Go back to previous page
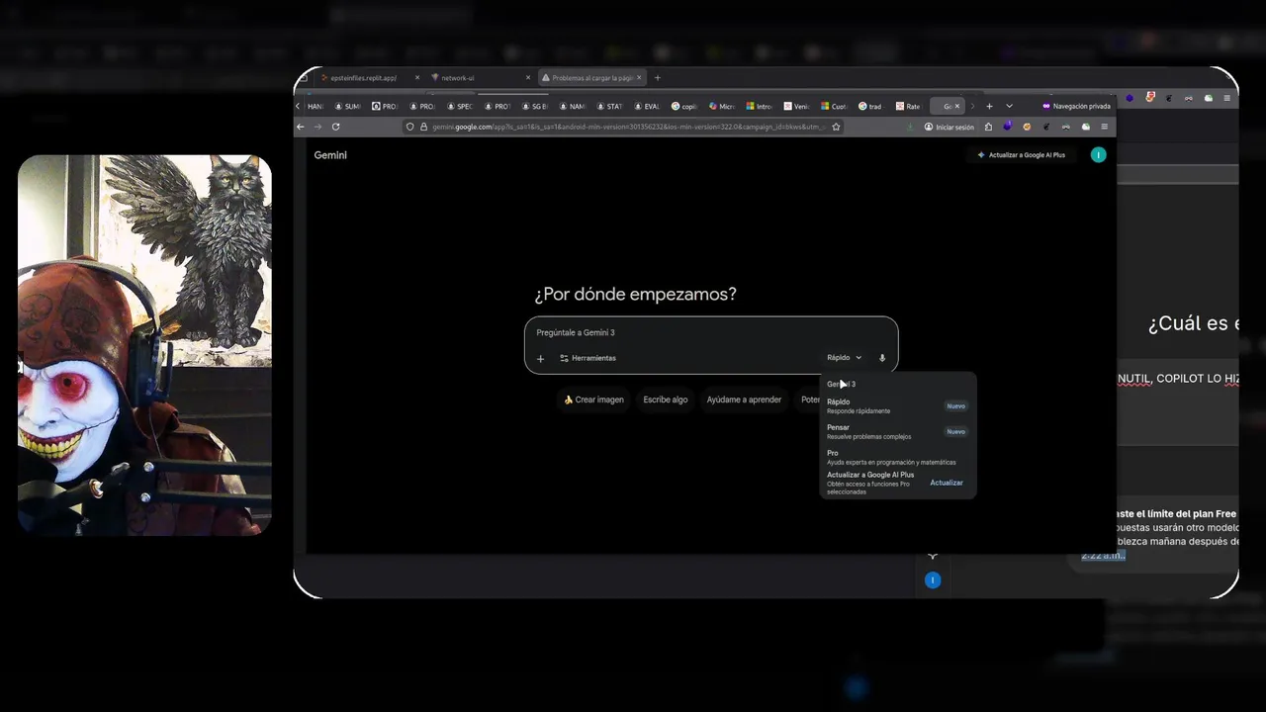The image size is (1266, 712). click(x=301, y=127)
